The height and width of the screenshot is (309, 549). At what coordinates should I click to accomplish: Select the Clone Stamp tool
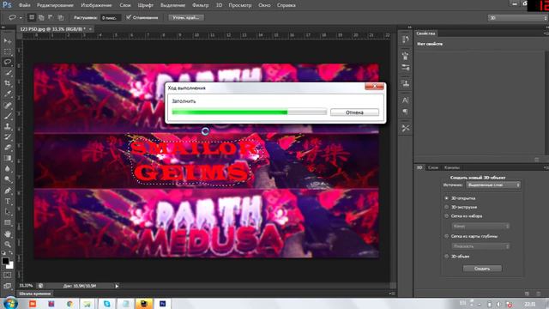coord(8,126)
